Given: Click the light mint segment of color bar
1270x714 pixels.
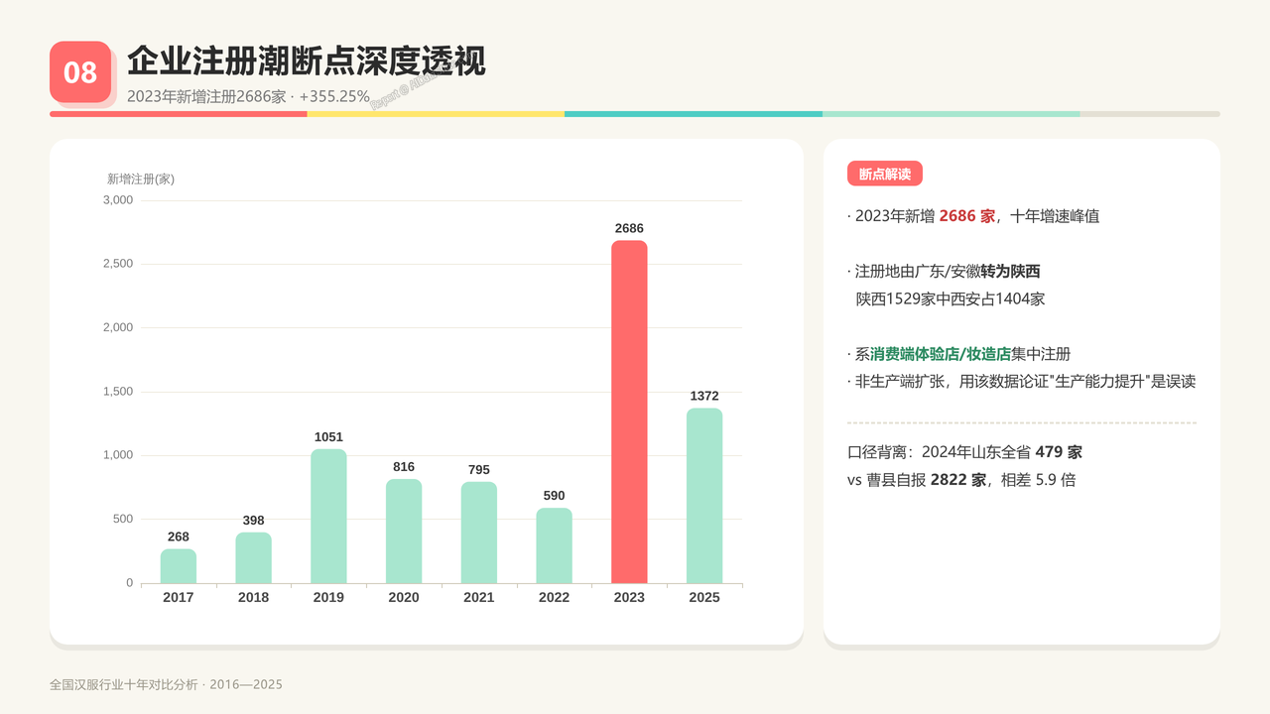Looking at the screenshot, I should click(x=952, y=114).
